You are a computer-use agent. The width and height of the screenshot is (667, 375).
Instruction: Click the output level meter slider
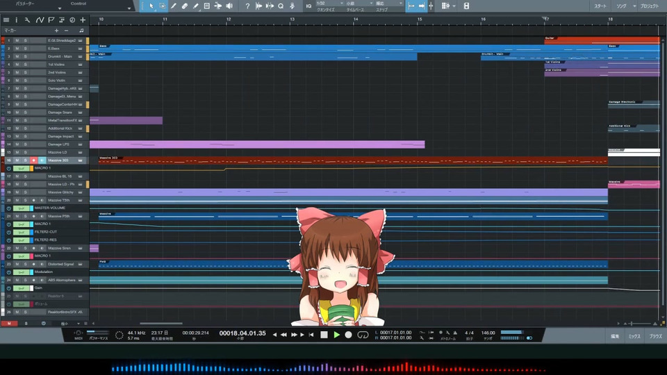click(x=512, y=333)
